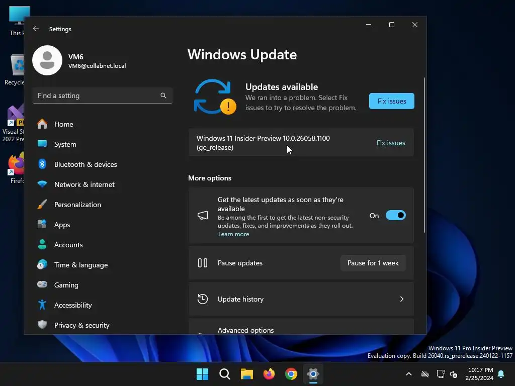Click the Pause updates row
This screenshot has height=386, width=515.
301,263
